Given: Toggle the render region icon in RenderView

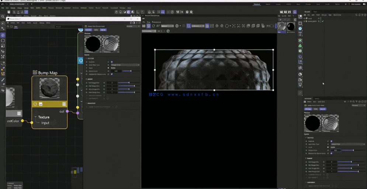Looking at the screenshot, I should point(188,26).
